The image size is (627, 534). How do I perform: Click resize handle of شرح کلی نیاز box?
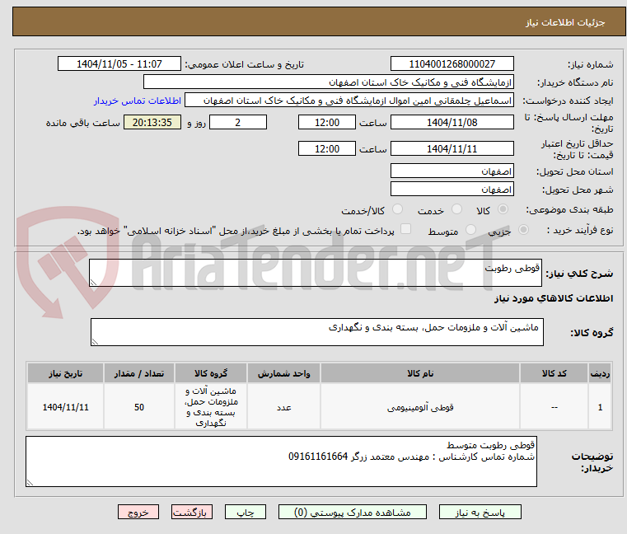(93, 283)
